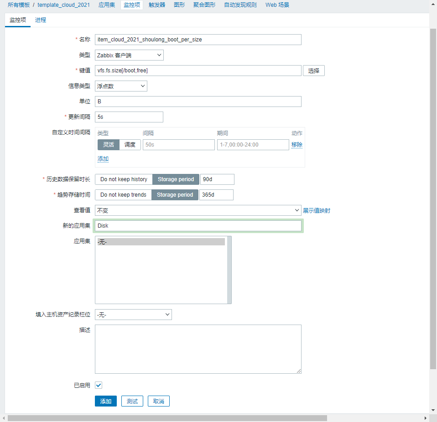Select 灵活 interval type toggle
This screenshot has height=422, width=437.
[x=109, y=145]
